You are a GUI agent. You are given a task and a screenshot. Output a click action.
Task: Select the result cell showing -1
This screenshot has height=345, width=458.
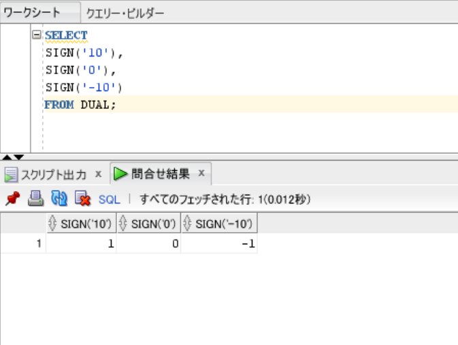point(219,244)
